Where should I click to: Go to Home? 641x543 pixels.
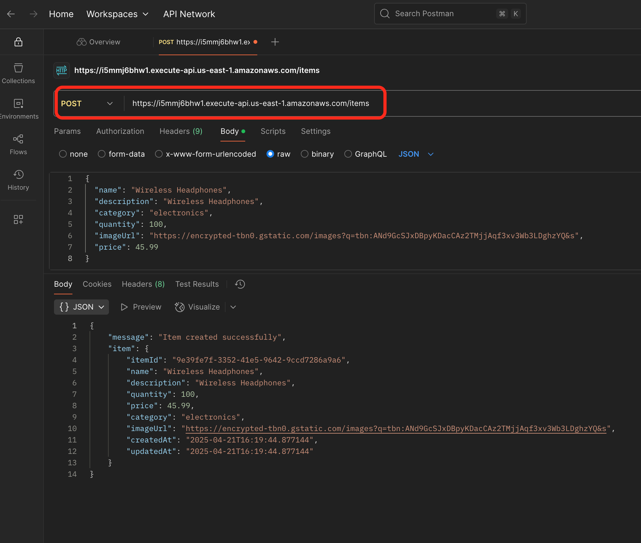(x=61, y=14)
